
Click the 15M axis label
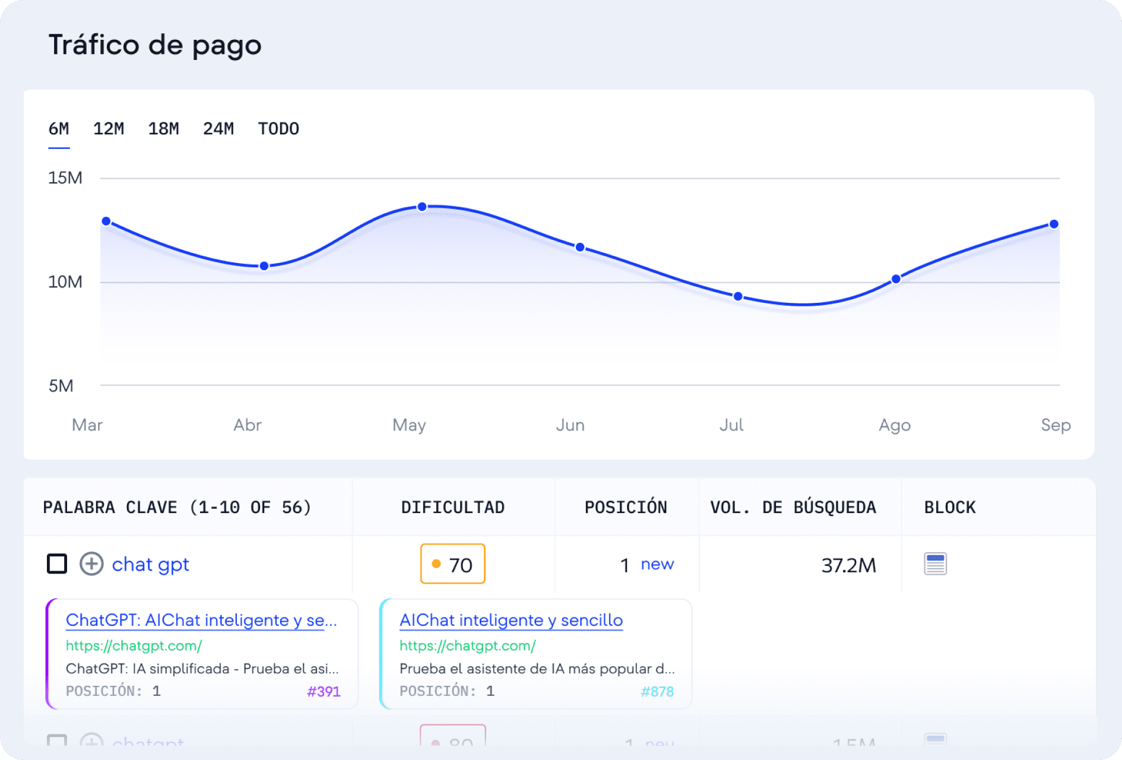[x=65, y=178]
